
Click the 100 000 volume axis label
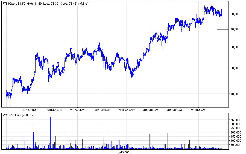pos(236,141)
